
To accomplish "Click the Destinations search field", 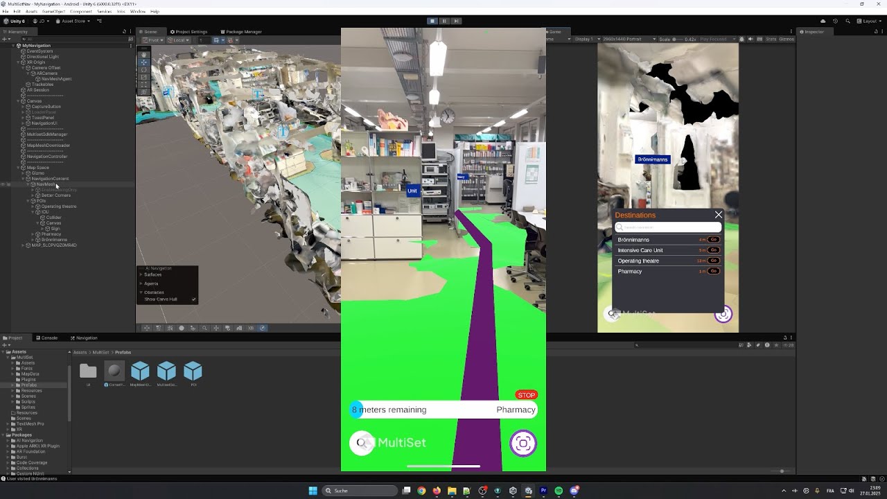I will point(668,227).
